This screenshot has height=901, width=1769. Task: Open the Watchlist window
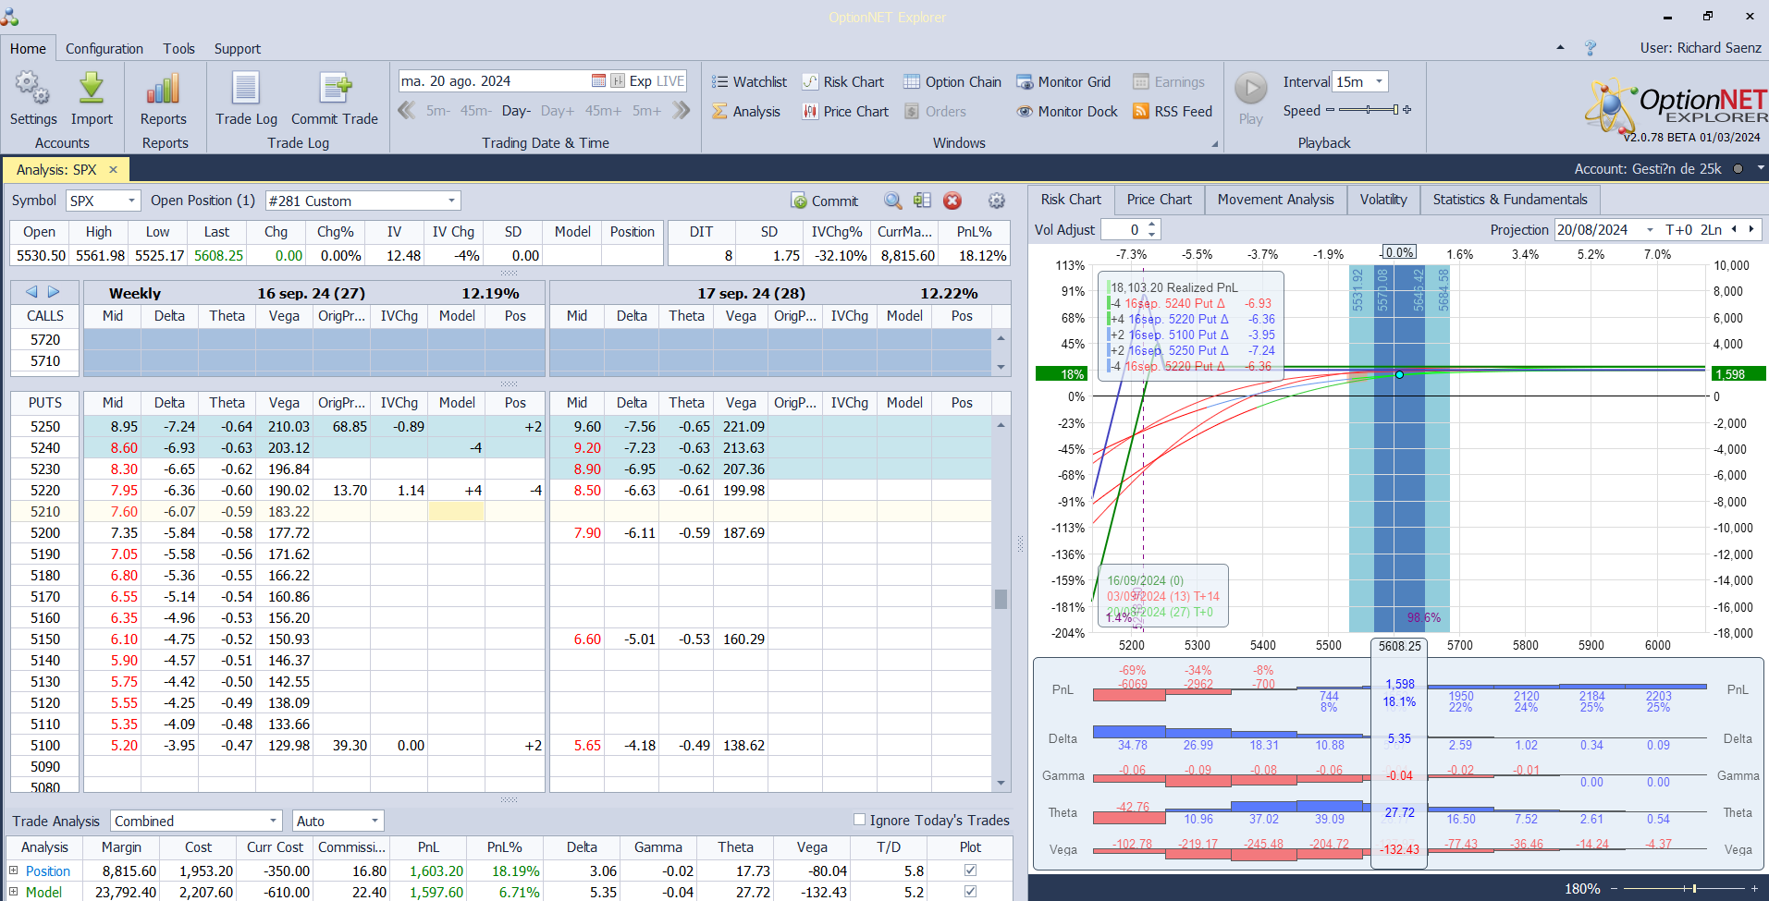coord(749,82)
